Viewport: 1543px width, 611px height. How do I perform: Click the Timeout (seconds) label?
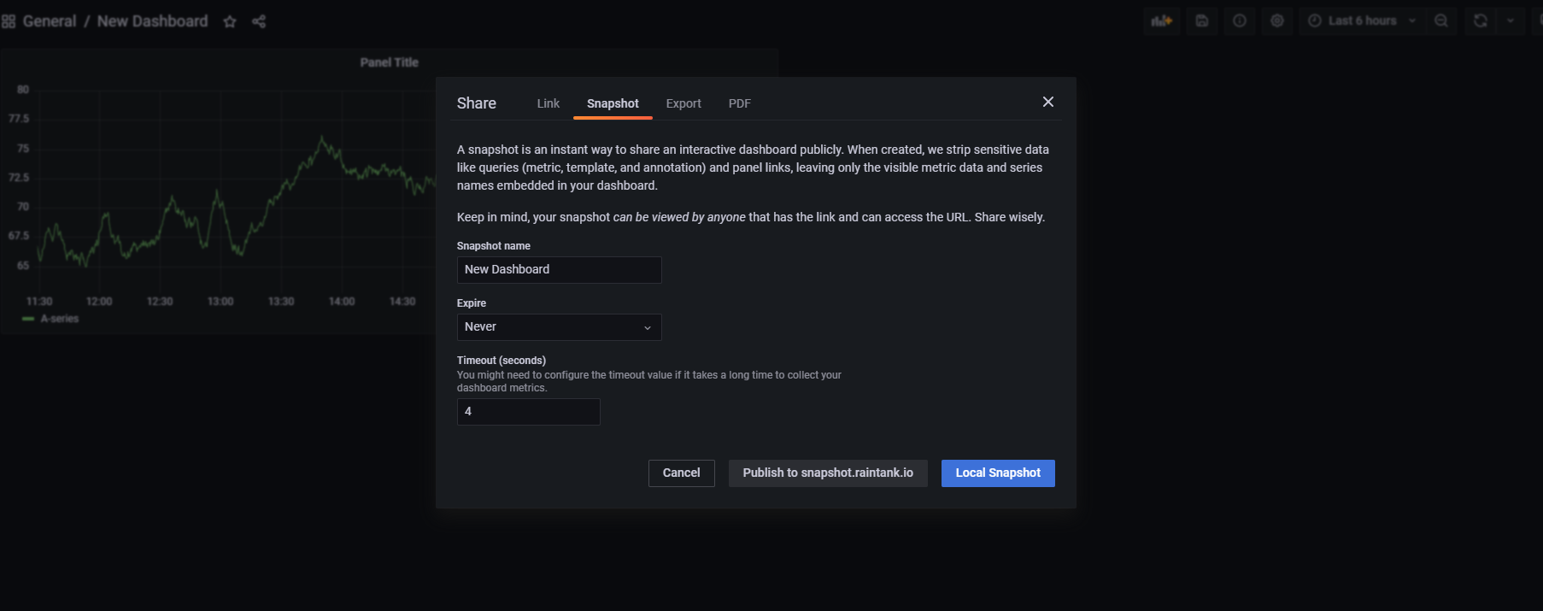tap(502, 361)
